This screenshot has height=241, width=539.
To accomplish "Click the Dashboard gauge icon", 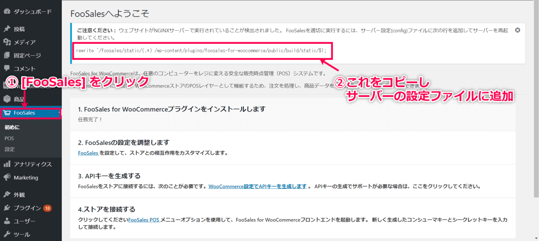I will click(7, 11).
